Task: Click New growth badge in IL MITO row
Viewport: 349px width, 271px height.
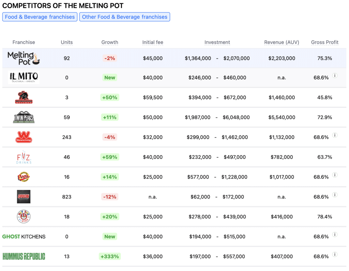Action: pos(110,77)
